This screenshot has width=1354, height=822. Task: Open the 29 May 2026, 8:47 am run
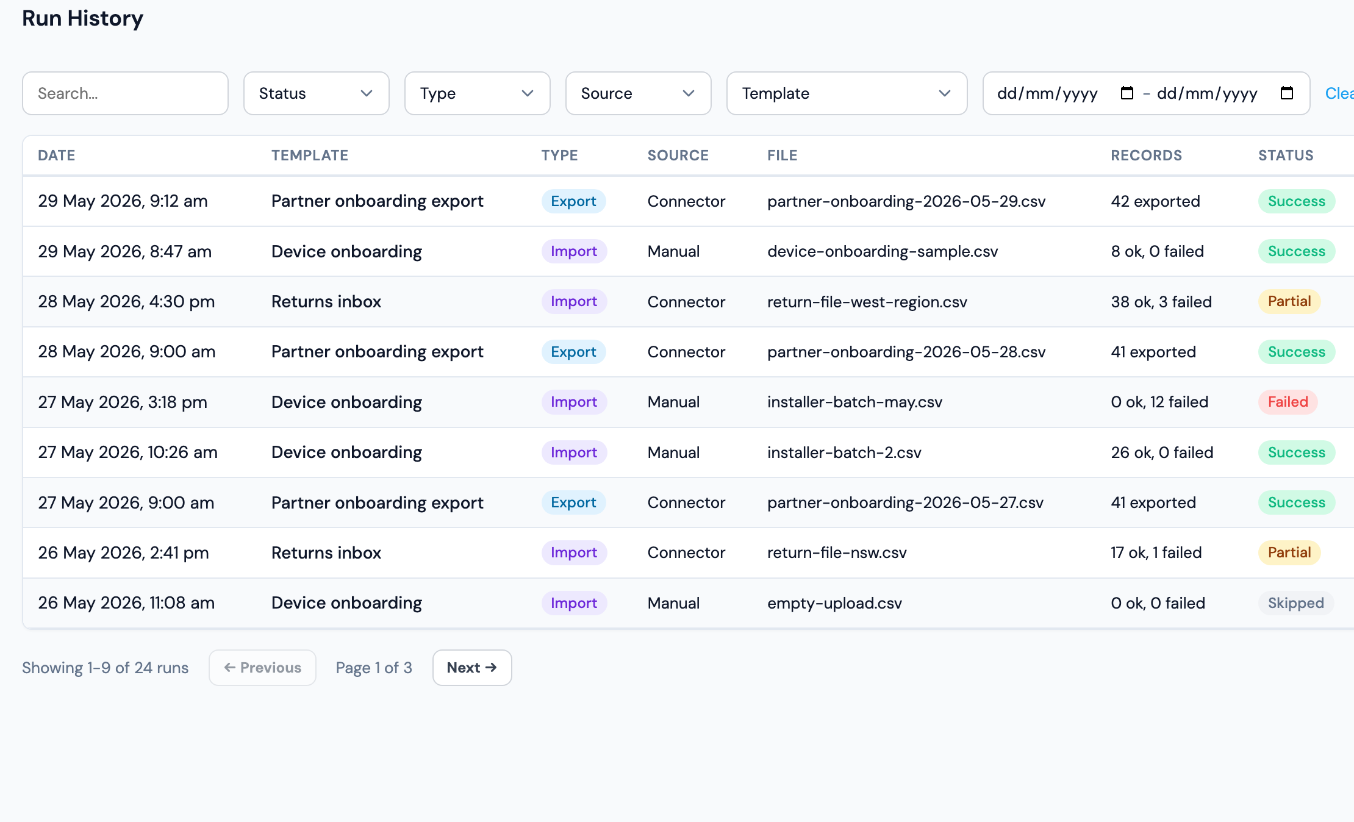(688, 251)
